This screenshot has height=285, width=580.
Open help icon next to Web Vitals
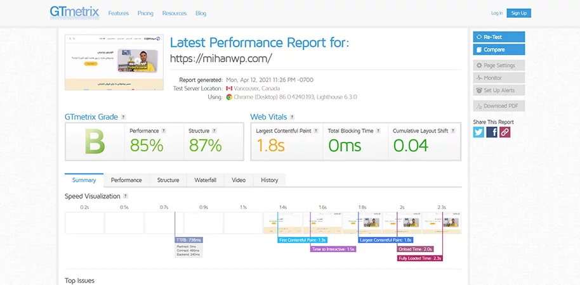pos(292,117)
